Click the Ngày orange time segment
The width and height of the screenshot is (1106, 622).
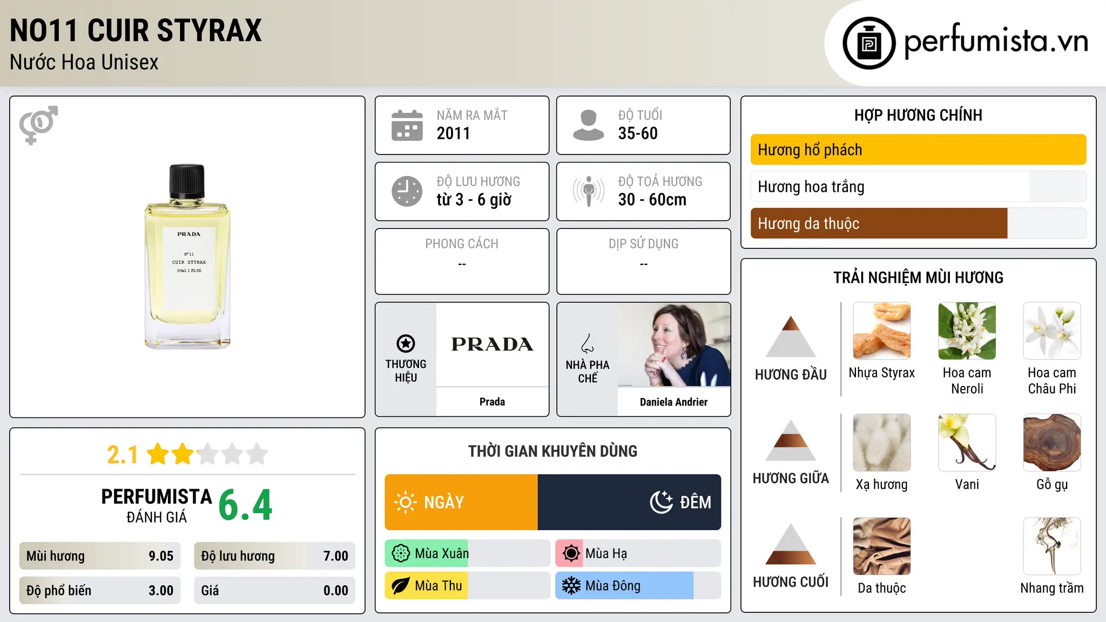coord(461,502)
